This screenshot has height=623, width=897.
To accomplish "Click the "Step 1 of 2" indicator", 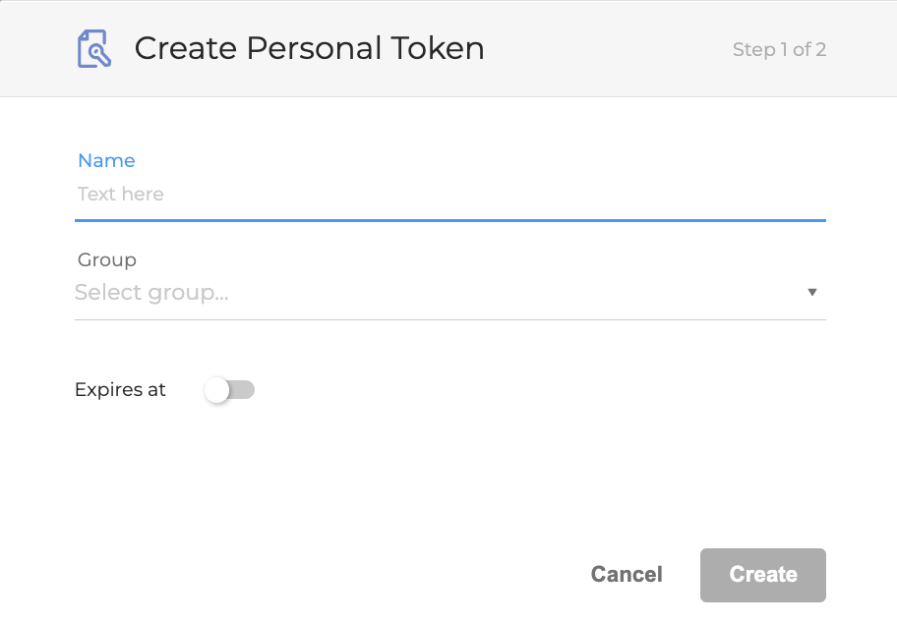I will pyautogui.click(x=779, y=49).
